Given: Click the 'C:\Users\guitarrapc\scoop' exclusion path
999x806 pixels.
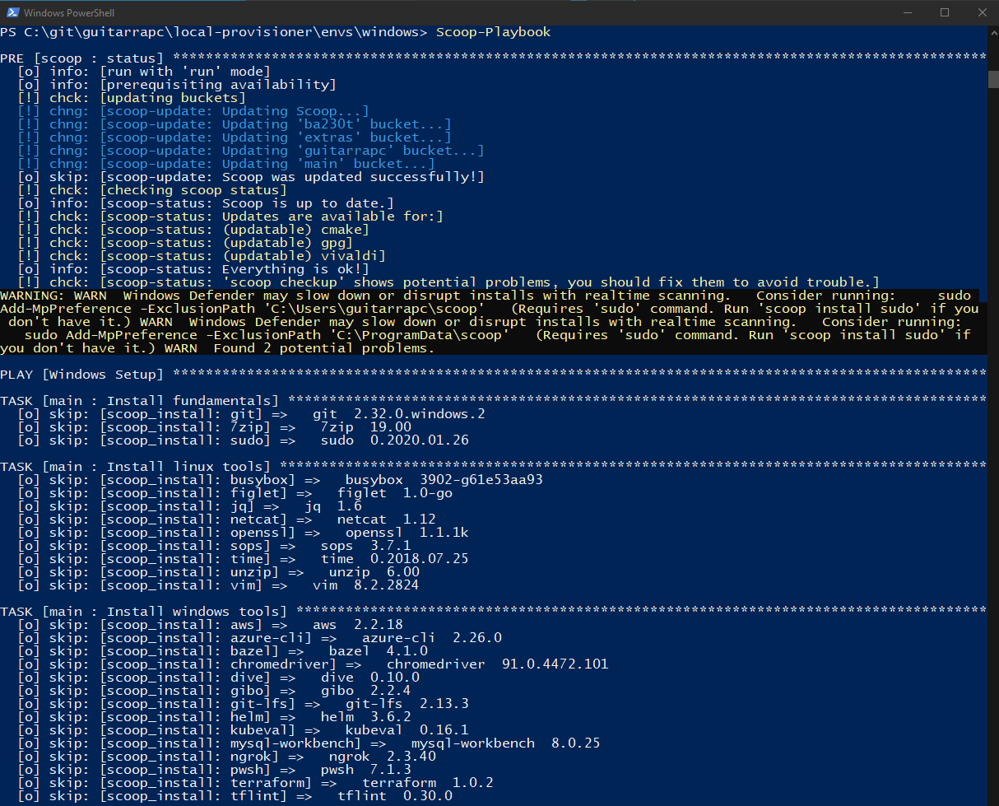Looking at the screenshot, I should pyautogui.click(x=374, y=309).
